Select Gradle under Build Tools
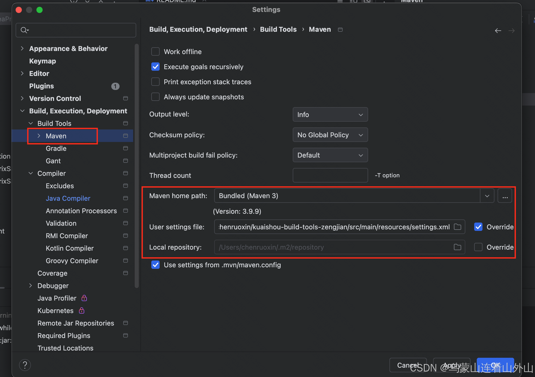This screenshot has width=535, height=377. (x=56, y=148)
